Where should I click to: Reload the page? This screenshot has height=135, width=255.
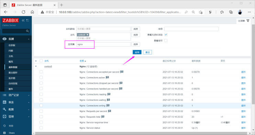point(23,12)
